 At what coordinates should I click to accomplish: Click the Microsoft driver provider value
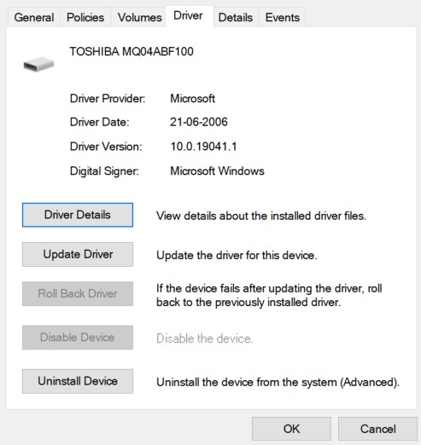click(192, 99)
